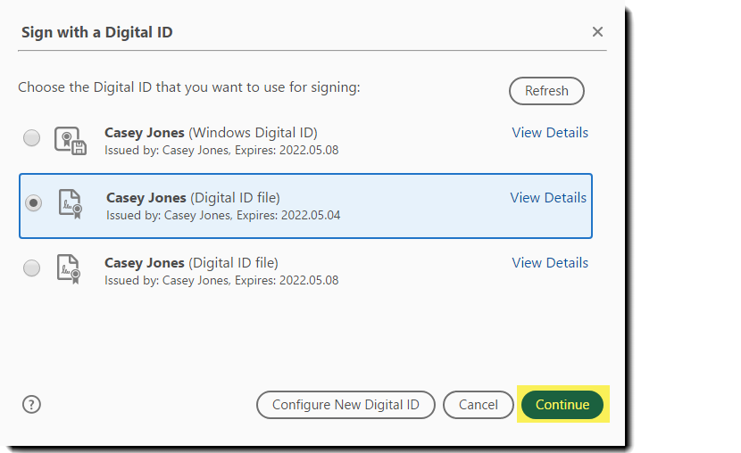Image resolution: width=741 pixels, height=453 pixels.
Task: Click the "Issued by" line expiring 2022.05.04
Action: [223, 216]
